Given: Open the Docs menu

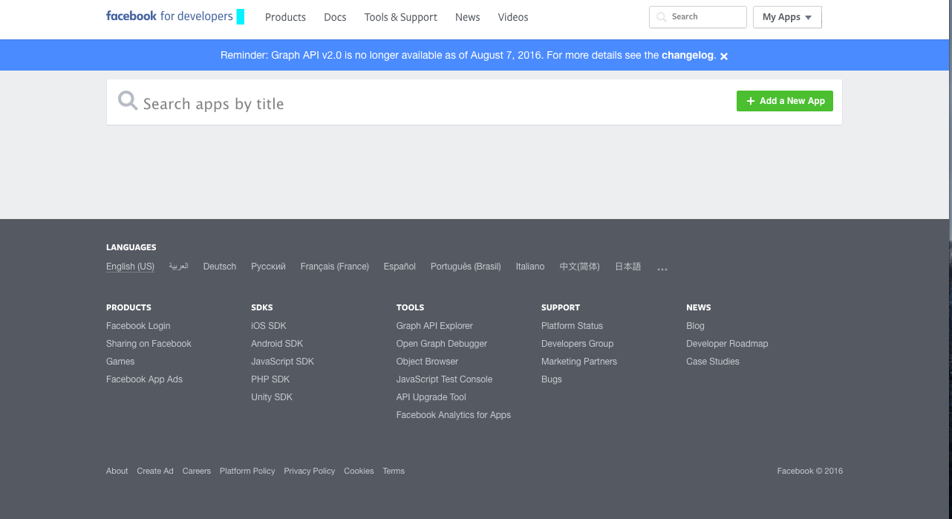Looking at the screenshot, I should pos(335,16).
